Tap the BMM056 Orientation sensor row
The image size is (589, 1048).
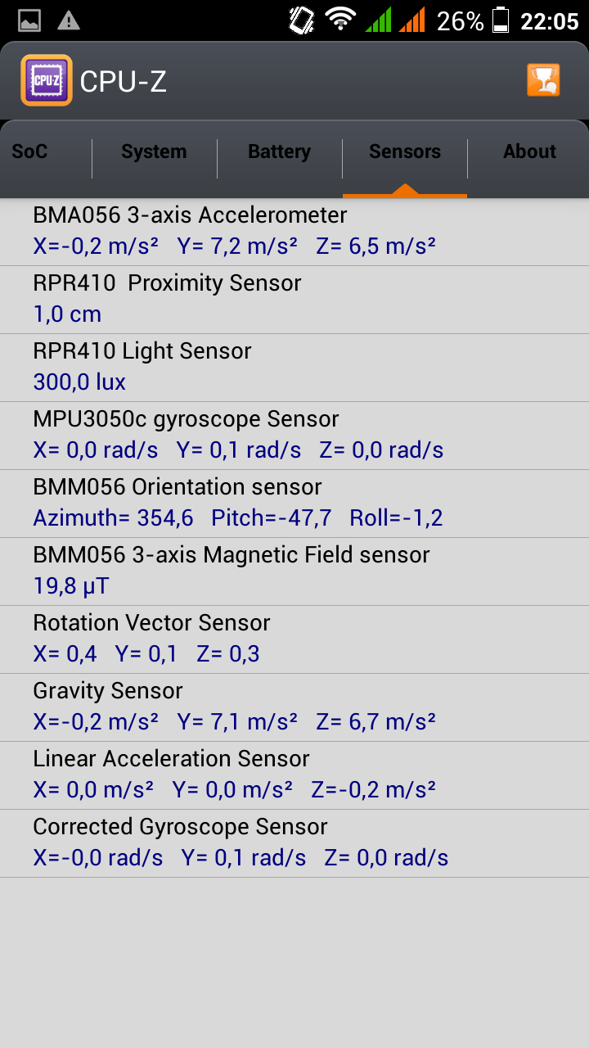tap(294, 503)
